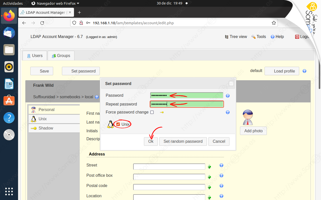Image resolution: width=321 pixels, height=200 pixels.
Task: Click the Add photo button
Action: [253, 131]
